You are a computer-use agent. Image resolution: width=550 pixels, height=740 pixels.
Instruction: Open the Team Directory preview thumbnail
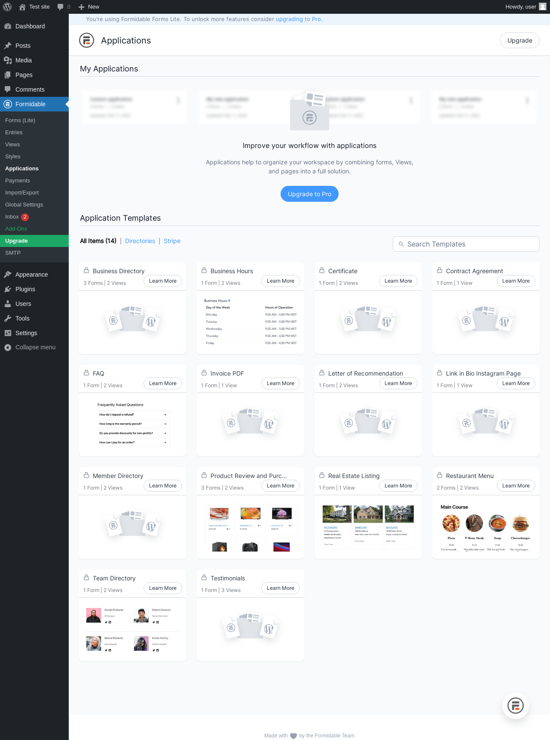click(x=133, y=629)
